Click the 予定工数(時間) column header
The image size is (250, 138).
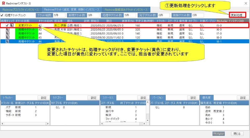tap(145, 21)
